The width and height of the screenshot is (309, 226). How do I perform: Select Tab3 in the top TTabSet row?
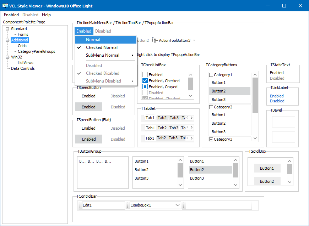pos(174,118)
